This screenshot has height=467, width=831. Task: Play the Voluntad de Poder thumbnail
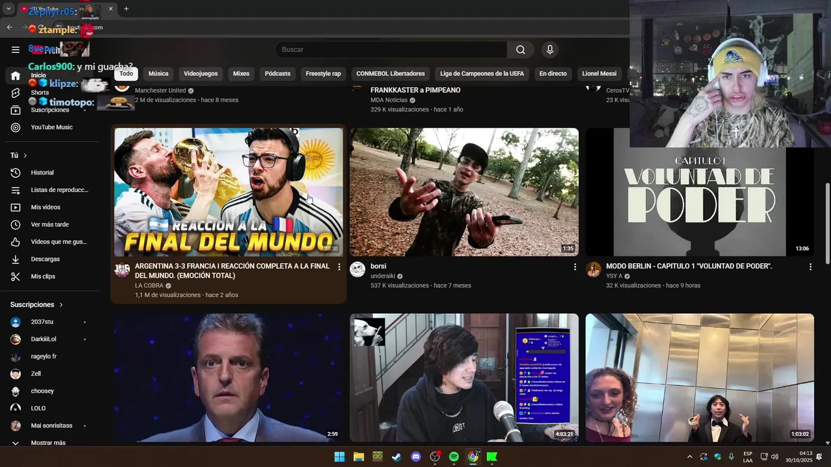click(700, 192)
